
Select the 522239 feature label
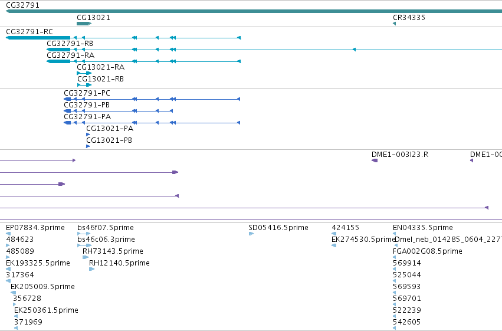406,310
